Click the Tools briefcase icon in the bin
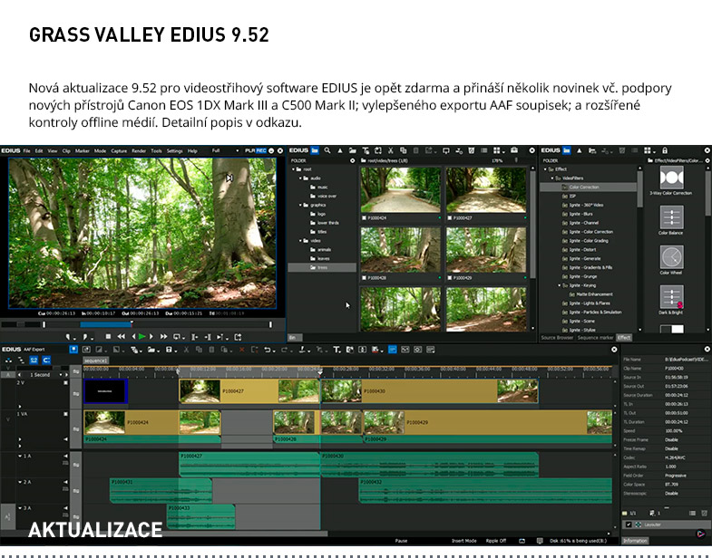The height and width of the screenshot is (558, 712). tap(514, 150)
